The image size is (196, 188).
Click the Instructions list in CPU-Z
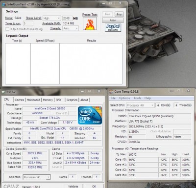(x=62, y=143)
